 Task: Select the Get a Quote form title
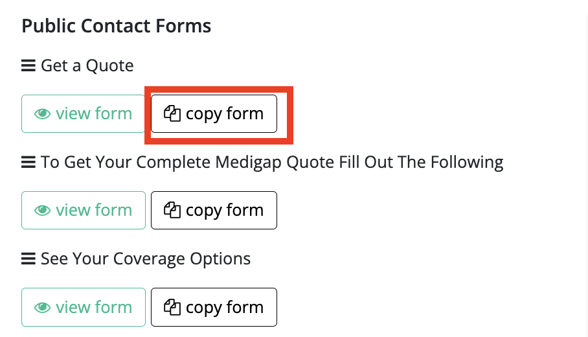87,66
